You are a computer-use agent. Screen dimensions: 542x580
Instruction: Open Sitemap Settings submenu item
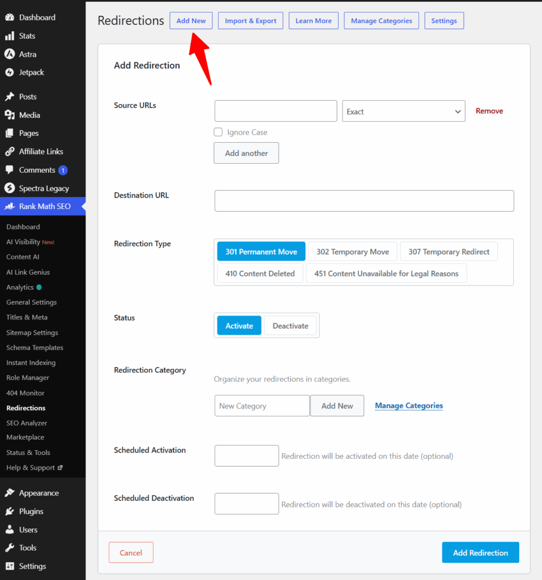(x=32, y=332)
